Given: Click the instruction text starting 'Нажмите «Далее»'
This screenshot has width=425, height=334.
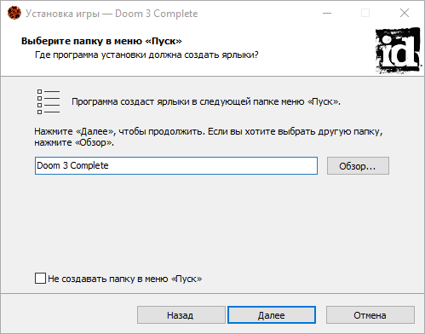Looking at the screenshot, I should click(209, 136).
